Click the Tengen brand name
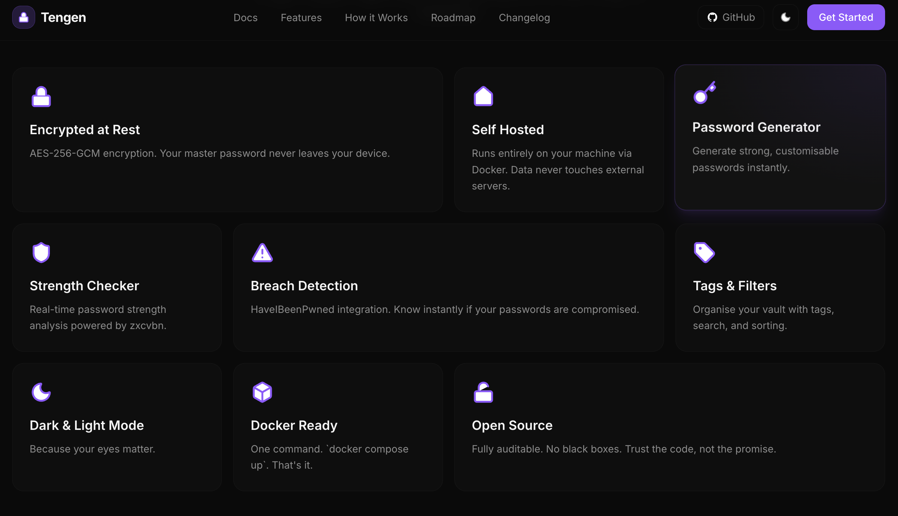 pos(64,18)
